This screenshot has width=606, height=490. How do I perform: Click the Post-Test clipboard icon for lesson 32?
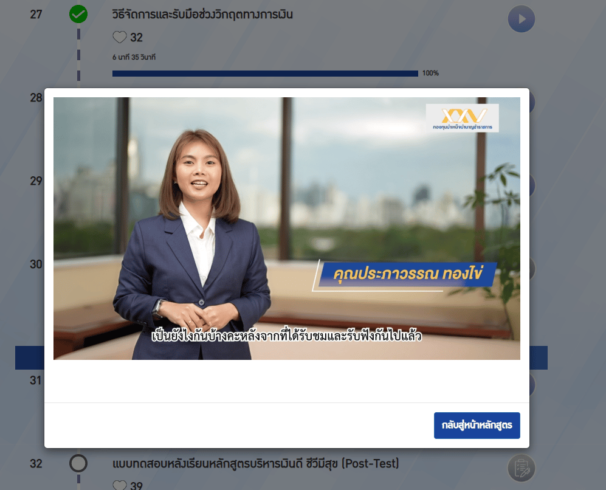[521, 468]
